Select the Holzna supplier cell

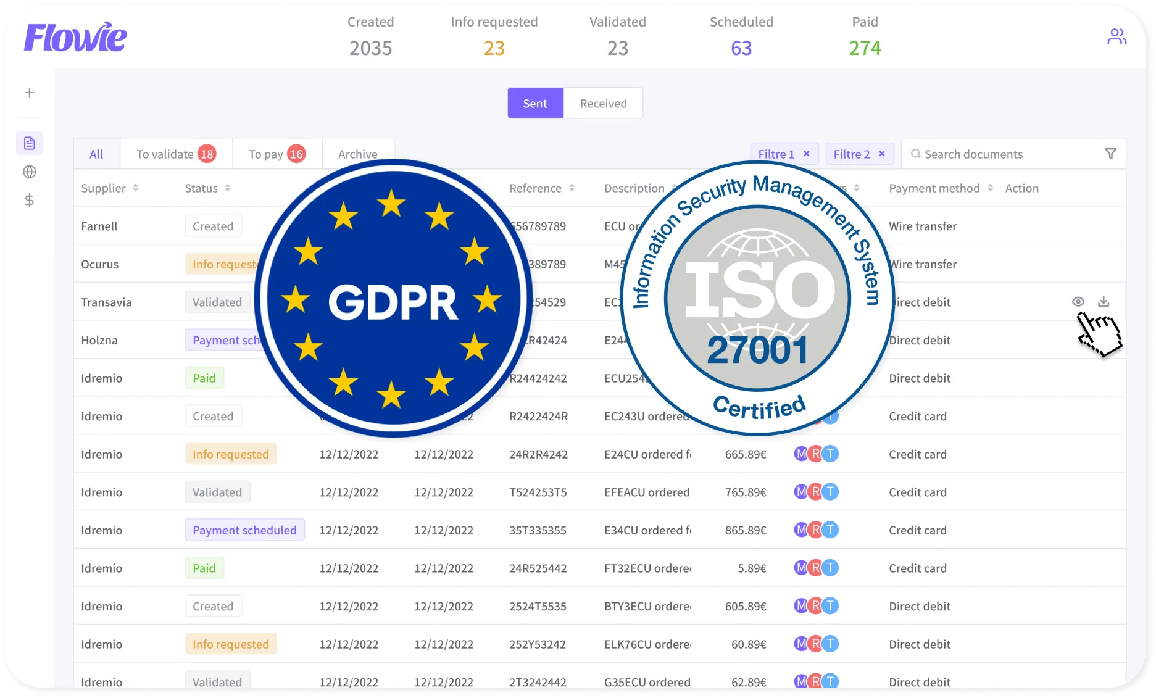tap(99, 340)
